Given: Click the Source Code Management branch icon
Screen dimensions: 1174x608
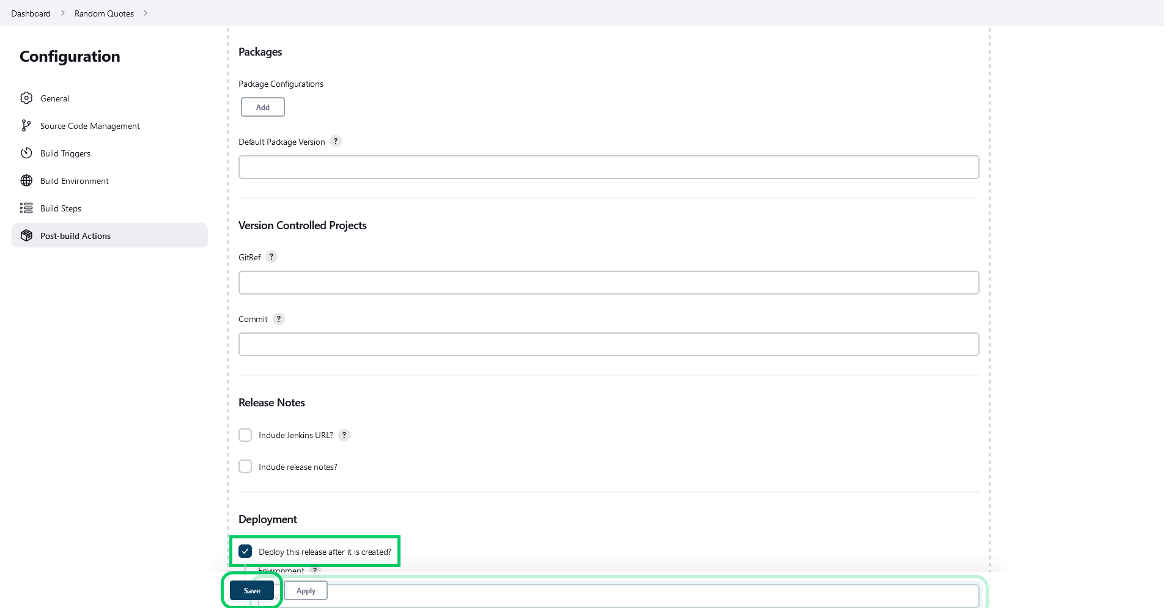Looking at the screenshot, I should [x=26, y=125].
